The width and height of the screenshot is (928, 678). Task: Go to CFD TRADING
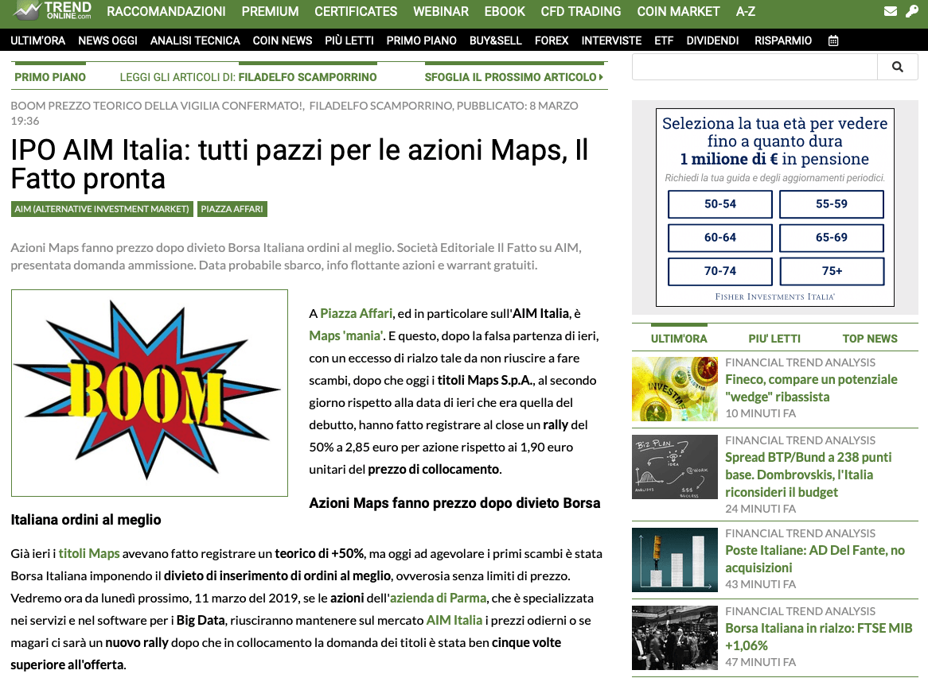[581, 11]
